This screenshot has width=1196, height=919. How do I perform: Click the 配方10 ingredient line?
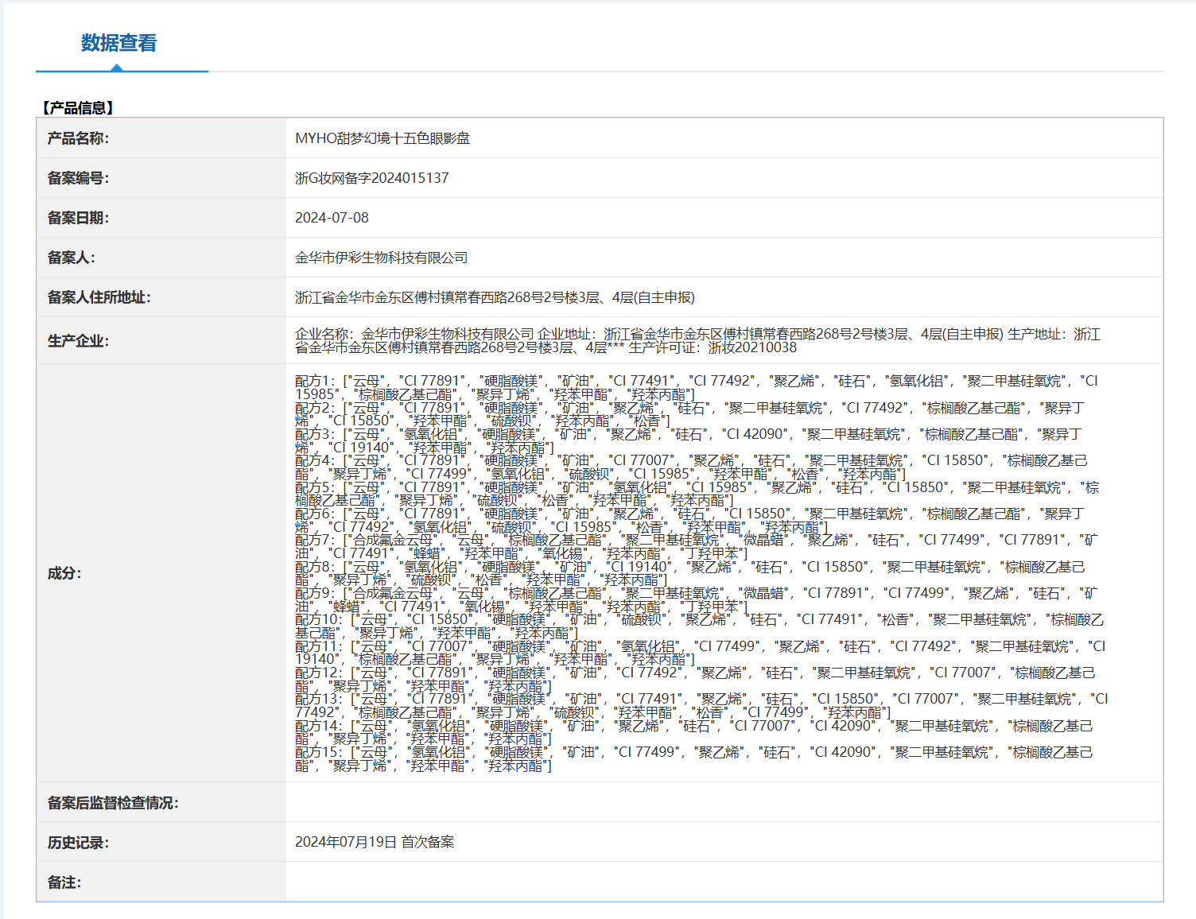click(x=700, y=626)
